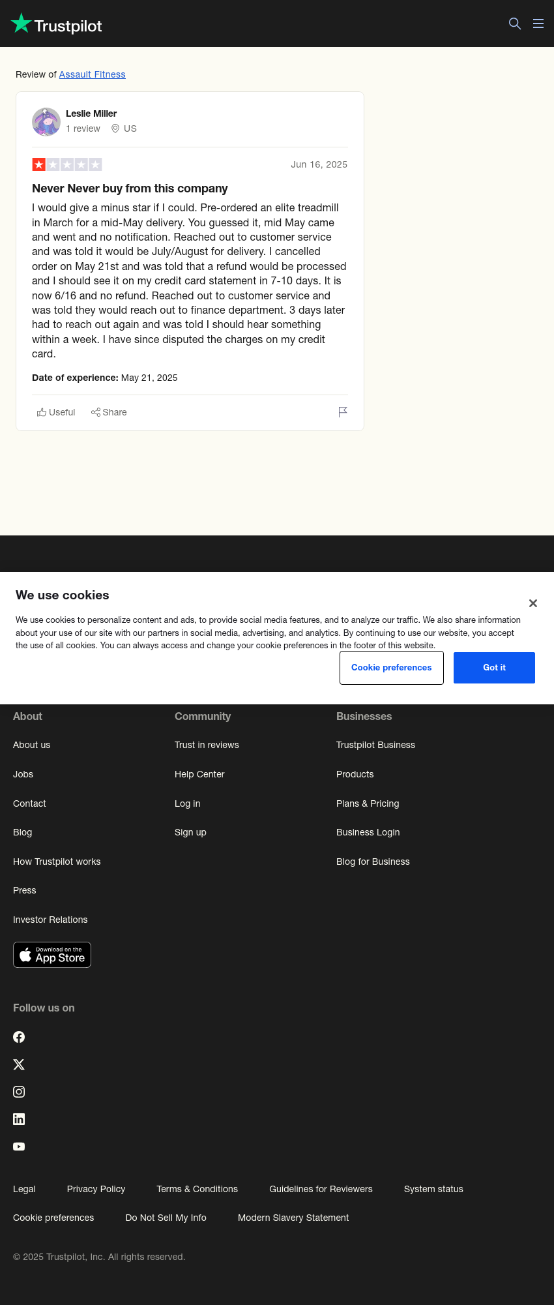Open Plans & Pricing
This screenshot has height=1305, width=554.
(368, 803)
